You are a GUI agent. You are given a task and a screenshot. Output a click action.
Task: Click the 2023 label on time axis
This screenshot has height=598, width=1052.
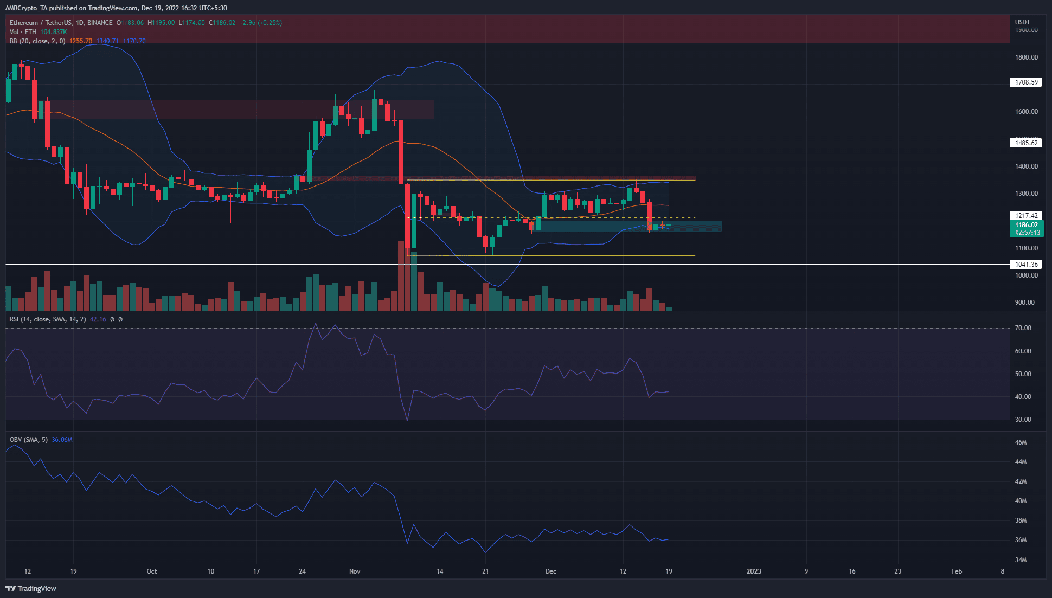(x=754, y=571)
